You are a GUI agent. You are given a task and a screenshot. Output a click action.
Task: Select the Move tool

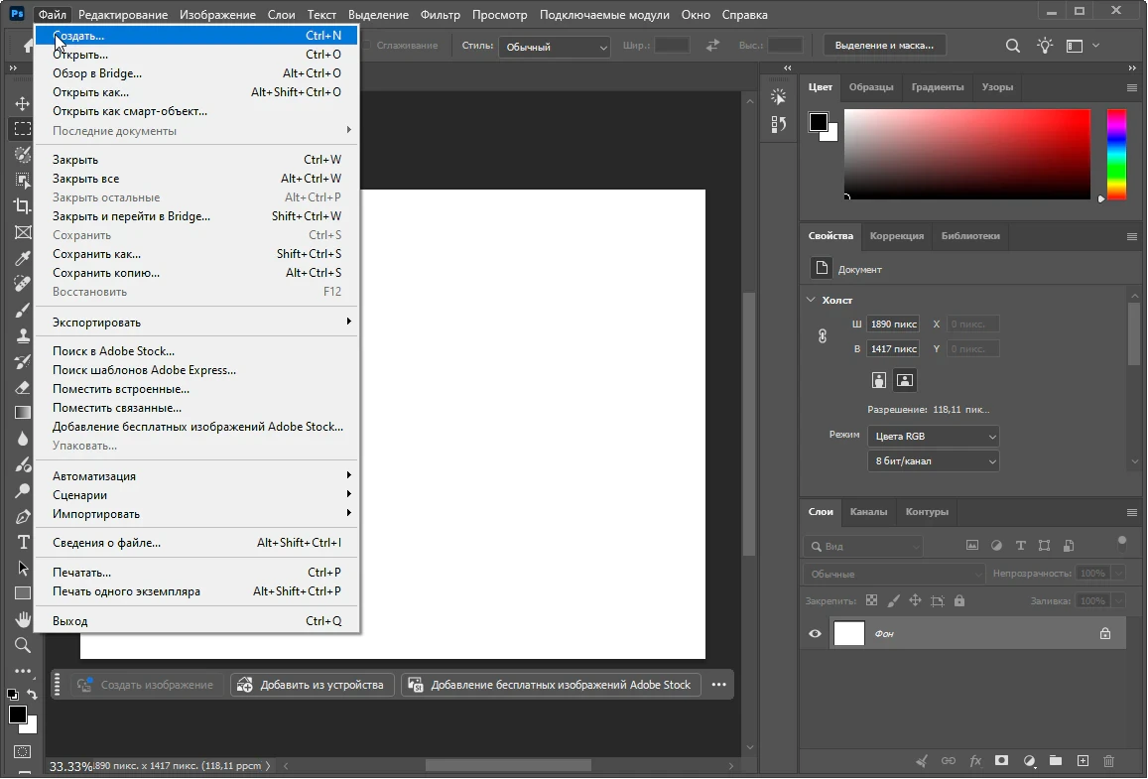point(23,103)
